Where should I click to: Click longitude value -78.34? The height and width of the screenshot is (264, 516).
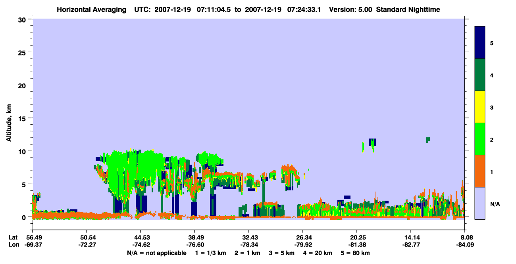pyautogui.click(x=248, y=245)
